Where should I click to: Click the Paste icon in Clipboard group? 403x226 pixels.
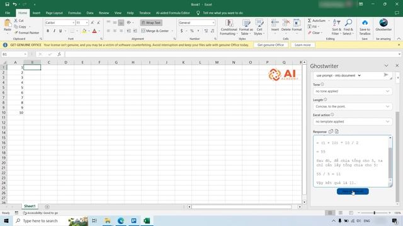(8, 23)
